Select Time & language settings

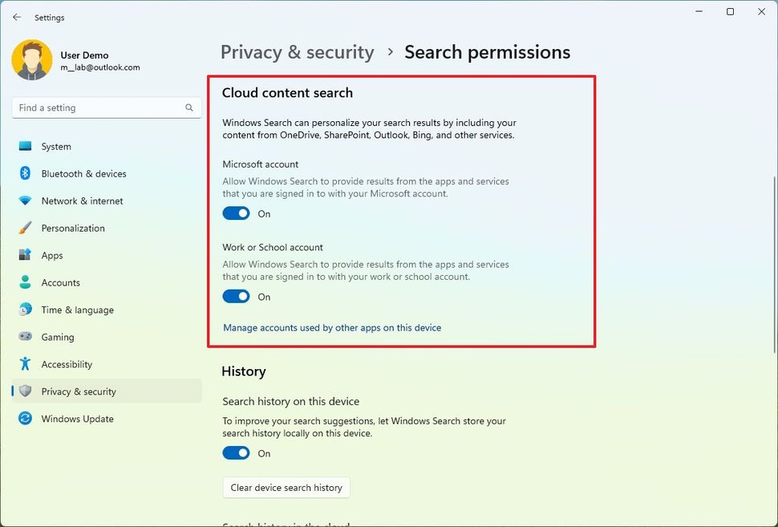pyautogui.click(x=78, y=310)
